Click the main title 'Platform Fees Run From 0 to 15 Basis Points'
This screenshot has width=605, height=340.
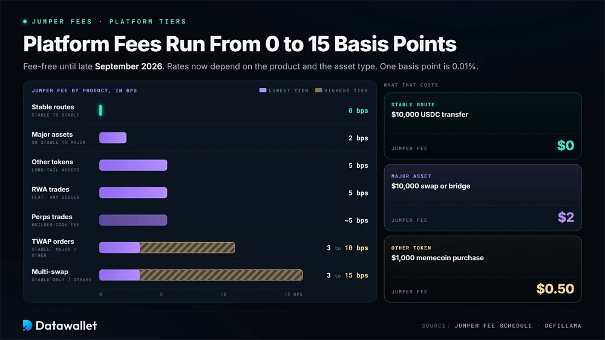pyautogui.click(x=240, y=44)
